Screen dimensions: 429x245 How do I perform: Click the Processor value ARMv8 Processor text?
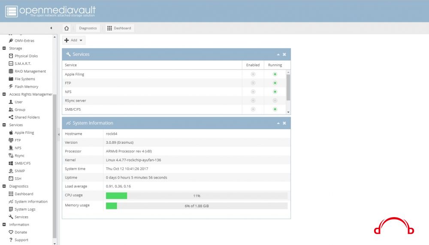(129, 151)
